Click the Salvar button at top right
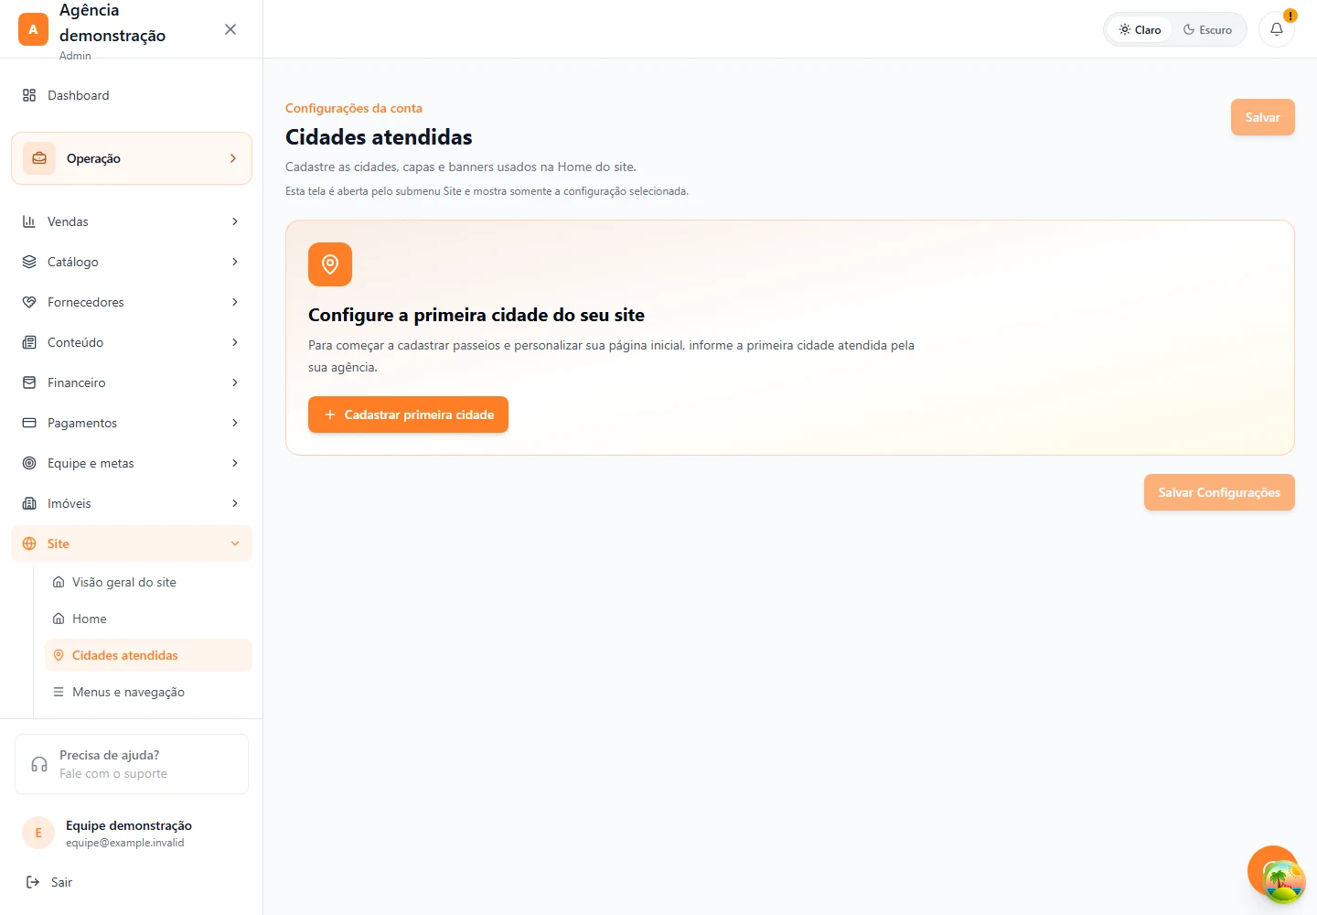This screenshot has height=915, width=1317. tap(1262, 117)
